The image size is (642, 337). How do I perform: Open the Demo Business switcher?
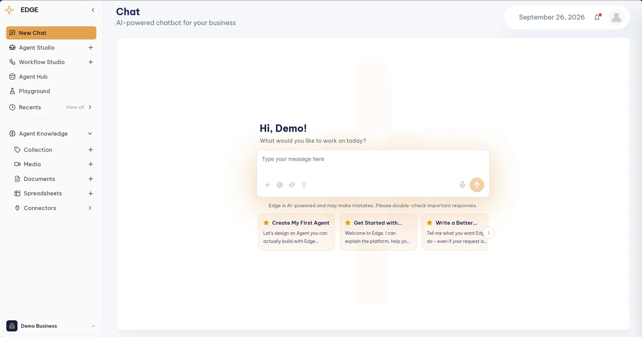click(x=51, y=326)
